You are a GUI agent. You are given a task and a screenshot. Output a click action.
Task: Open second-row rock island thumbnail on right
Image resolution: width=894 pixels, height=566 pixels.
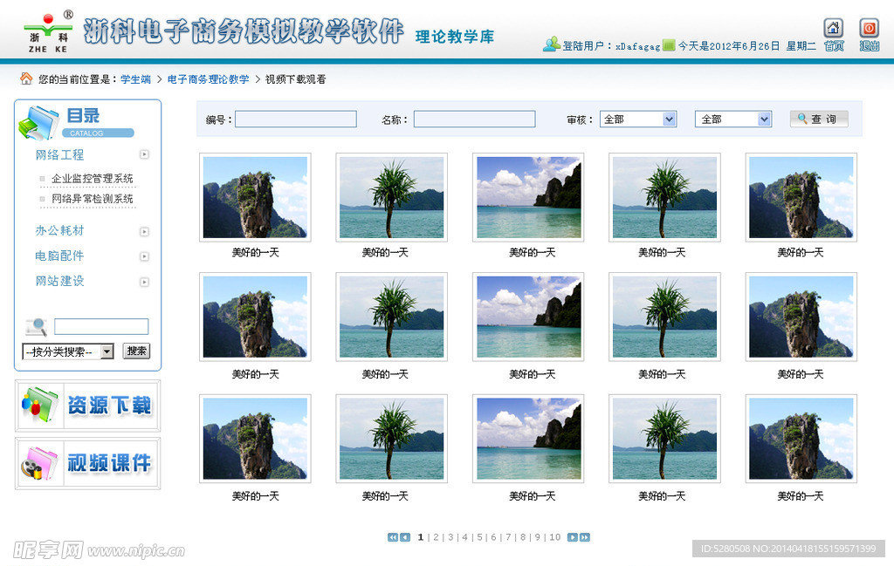point(801,317)
